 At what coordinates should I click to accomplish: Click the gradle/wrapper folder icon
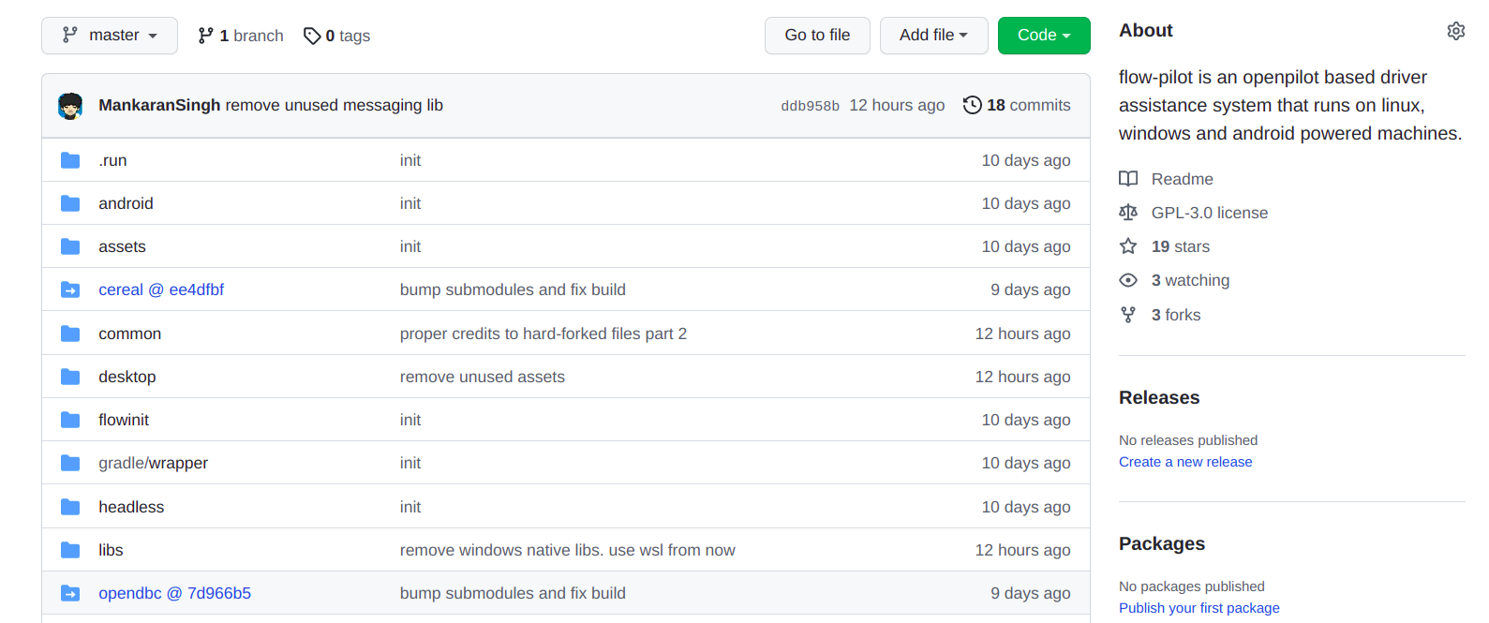click(x=70, y=463)
